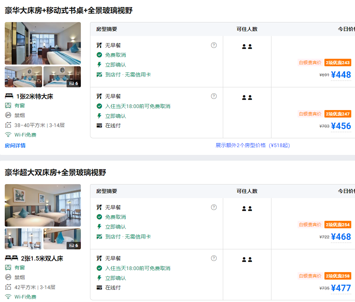Click 入住当天18:00前可免费取消 in ¥477 row
Image resolution: width=355 pixels, height=302 pixels.
pyautogui.click(x=138, y=268)
